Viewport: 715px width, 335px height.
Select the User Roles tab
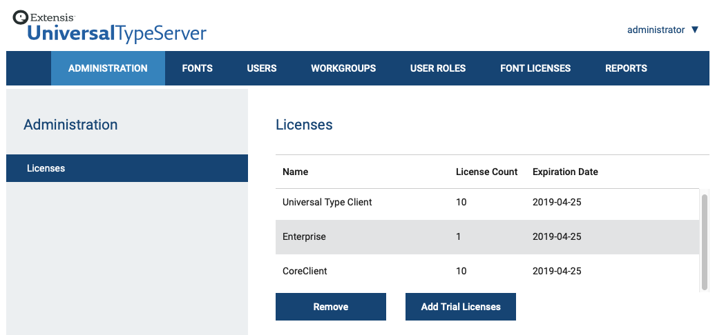[438, 68]
